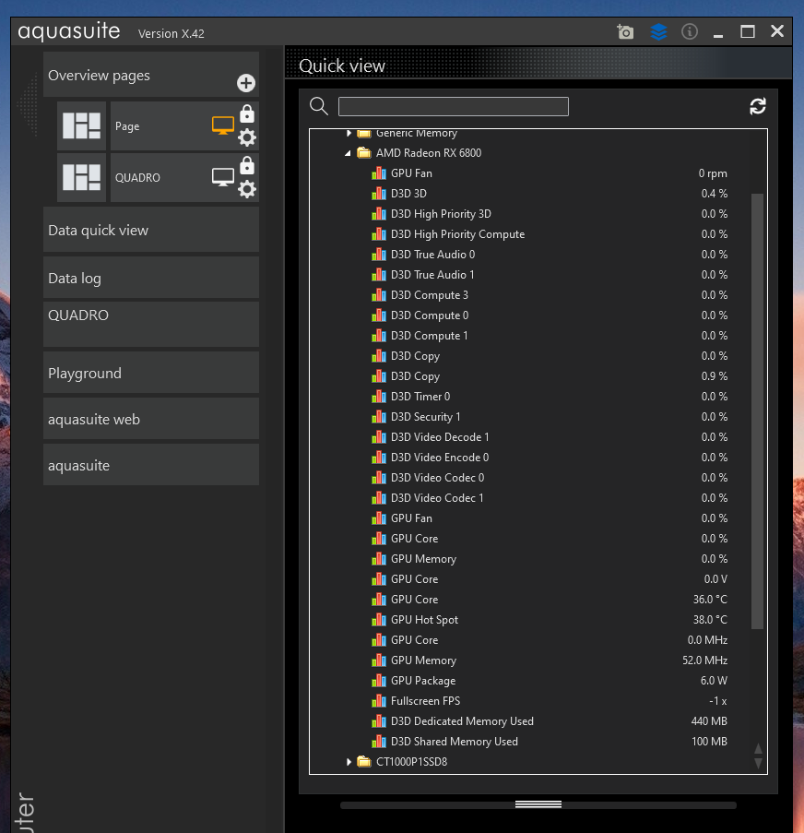Click the Quick view search input field
Screen dimensions: 804x833
453,107
